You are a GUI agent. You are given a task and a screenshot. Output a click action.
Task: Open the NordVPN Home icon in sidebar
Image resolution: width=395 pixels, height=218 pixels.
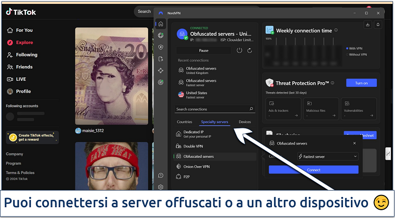(161, 24)
